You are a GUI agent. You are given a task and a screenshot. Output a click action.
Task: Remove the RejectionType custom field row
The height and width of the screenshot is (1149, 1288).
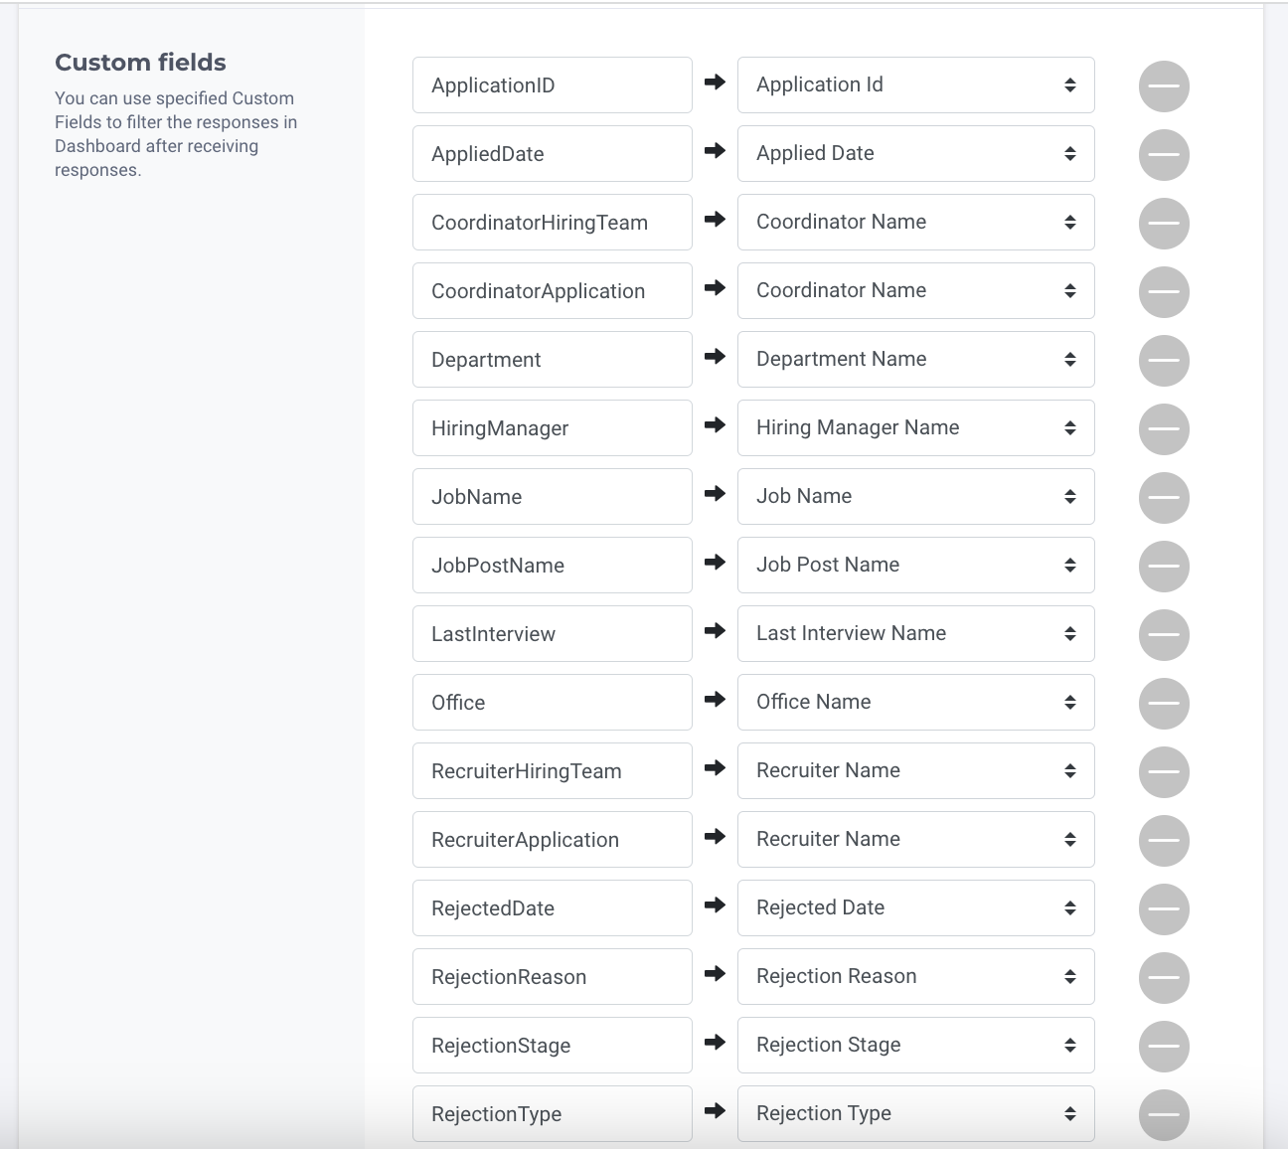coord(1164,1115)
